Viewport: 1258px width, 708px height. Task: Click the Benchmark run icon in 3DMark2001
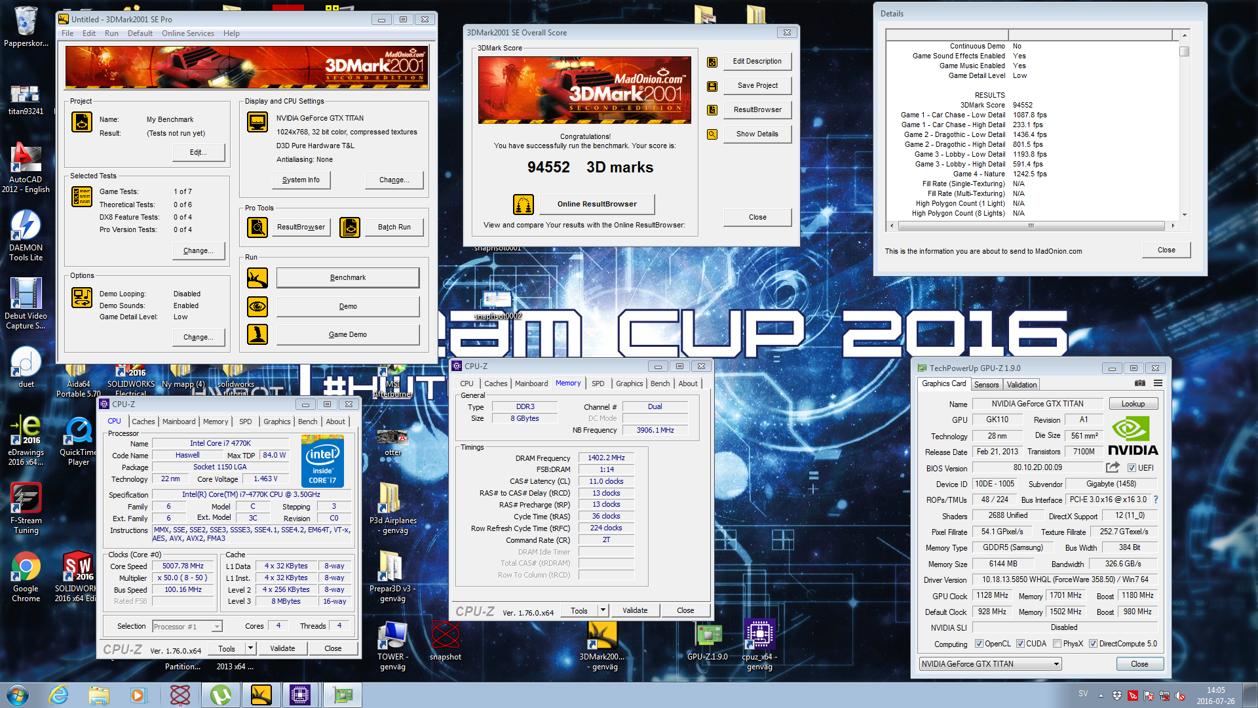point(257,278)
